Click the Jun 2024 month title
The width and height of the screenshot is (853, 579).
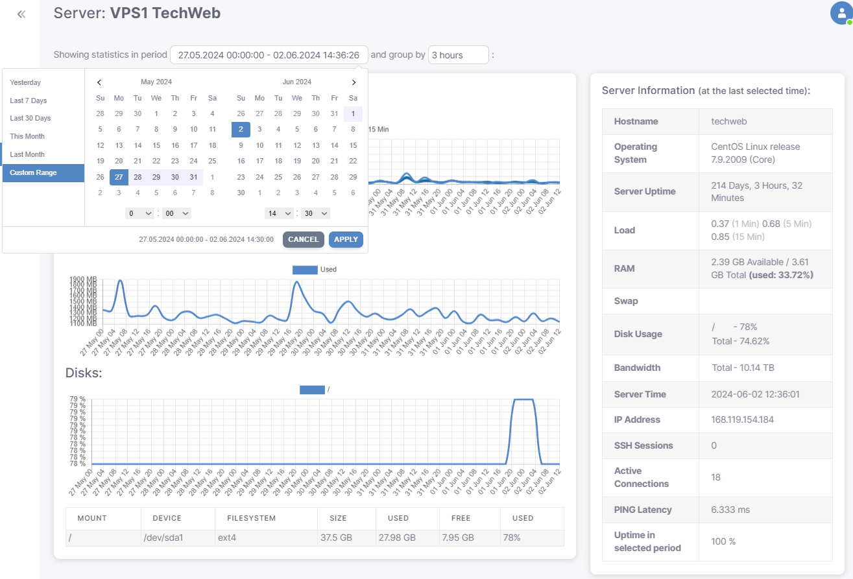click(x=297, y=82)
